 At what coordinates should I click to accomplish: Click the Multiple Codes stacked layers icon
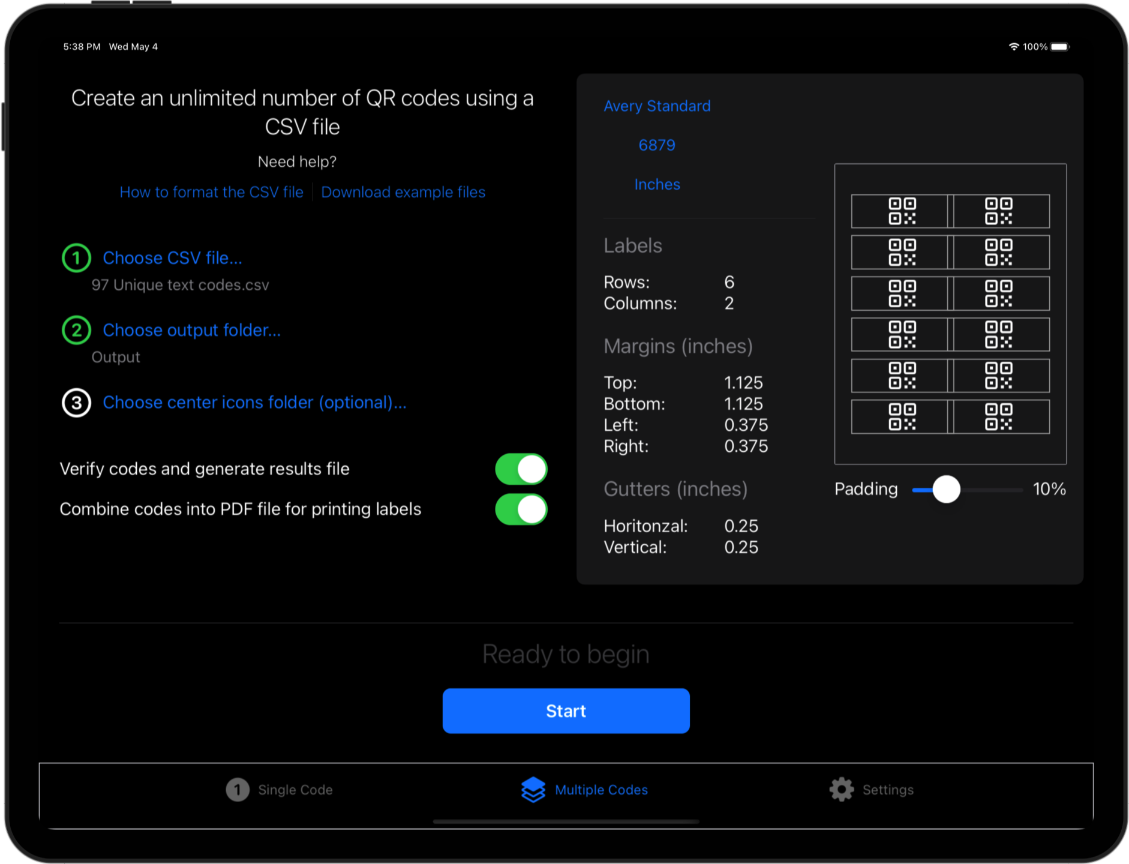533,790
